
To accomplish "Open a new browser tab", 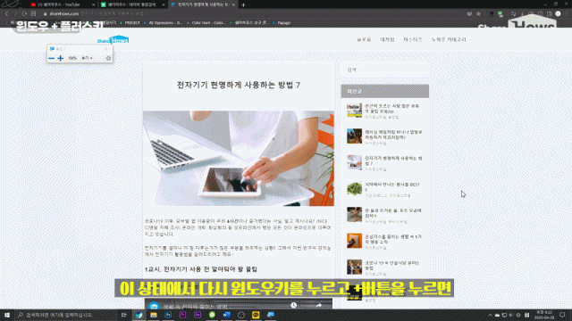I will (243, 4).
